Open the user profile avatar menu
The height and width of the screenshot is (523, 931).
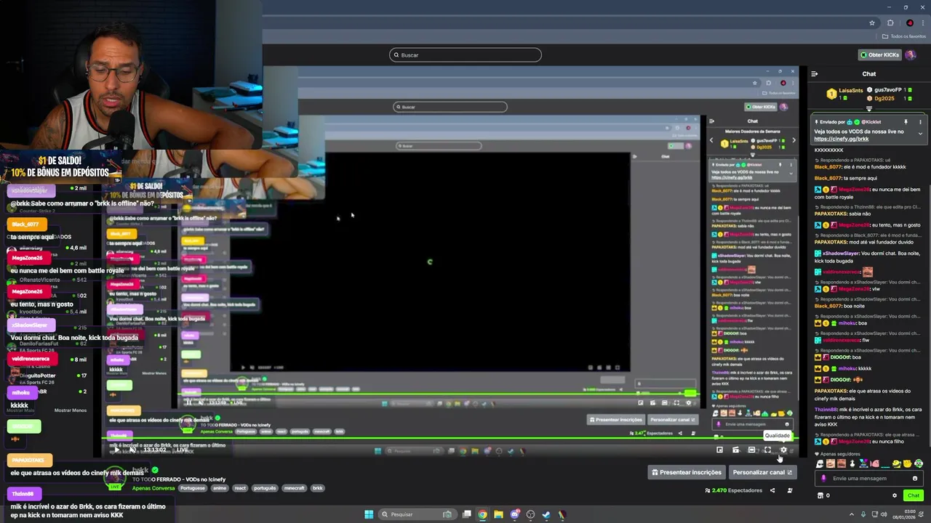[x=910, y=54]
